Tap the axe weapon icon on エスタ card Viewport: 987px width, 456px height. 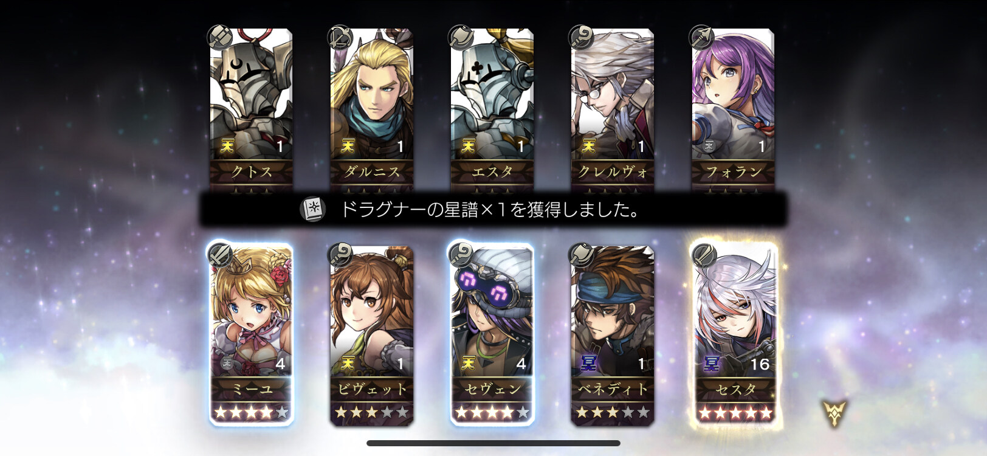click(x=460, y=37)
